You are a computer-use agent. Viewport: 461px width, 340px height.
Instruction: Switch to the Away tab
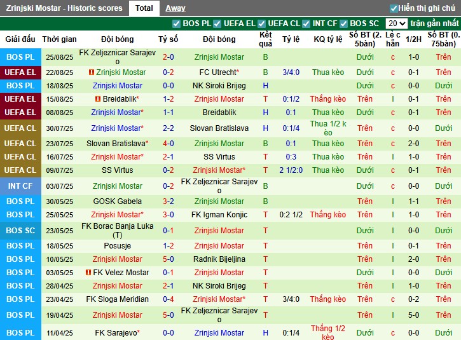click(x=175, y=8)
